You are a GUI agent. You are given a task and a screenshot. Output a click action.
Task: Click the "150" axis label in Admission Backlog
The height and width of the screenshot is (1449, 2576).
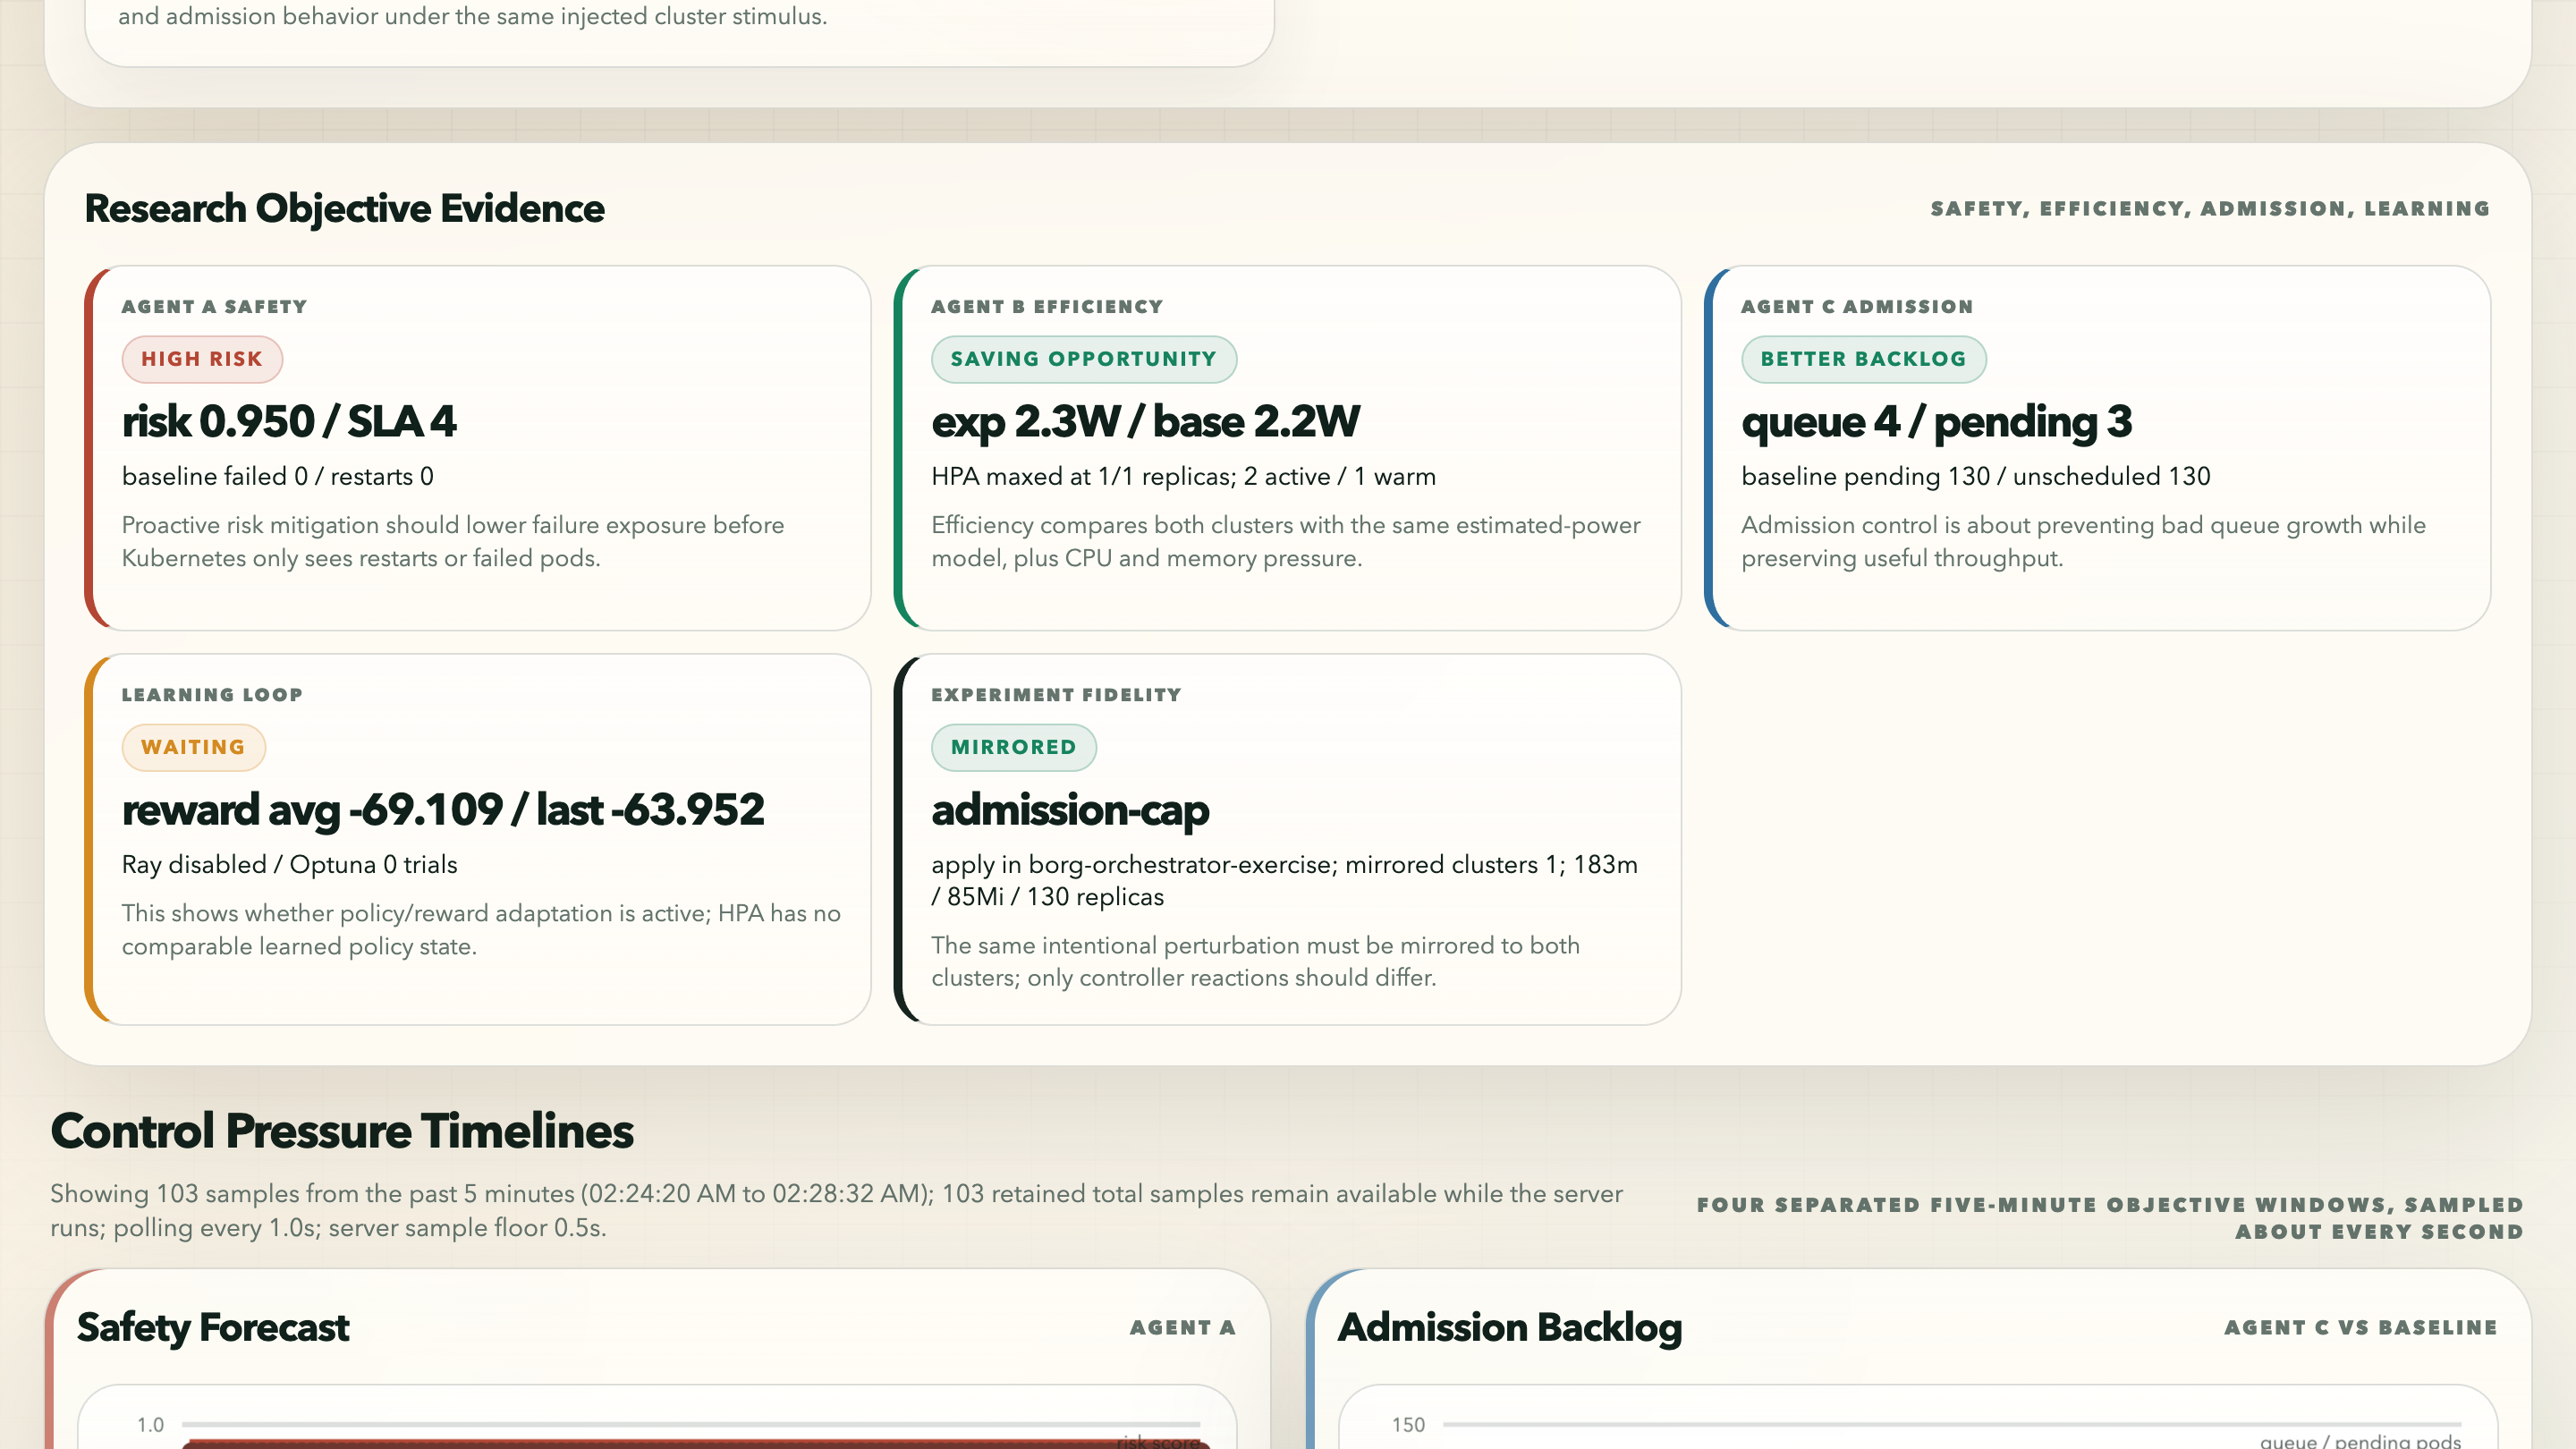(1409, 1424)
